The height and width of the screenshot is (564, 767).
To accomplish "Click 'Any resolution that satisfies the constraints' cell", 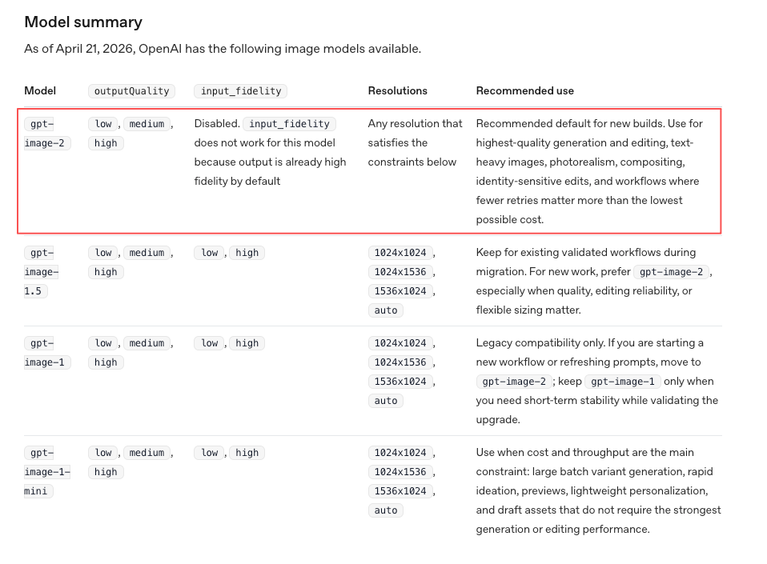I will point(415,142).
